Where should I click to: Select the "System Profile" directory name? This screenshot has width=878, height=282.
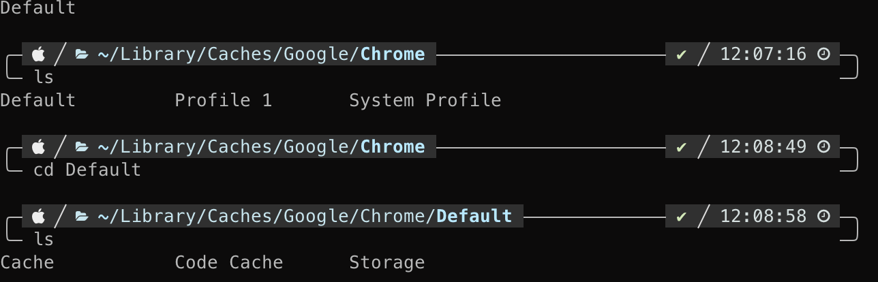tap(425, 101)
